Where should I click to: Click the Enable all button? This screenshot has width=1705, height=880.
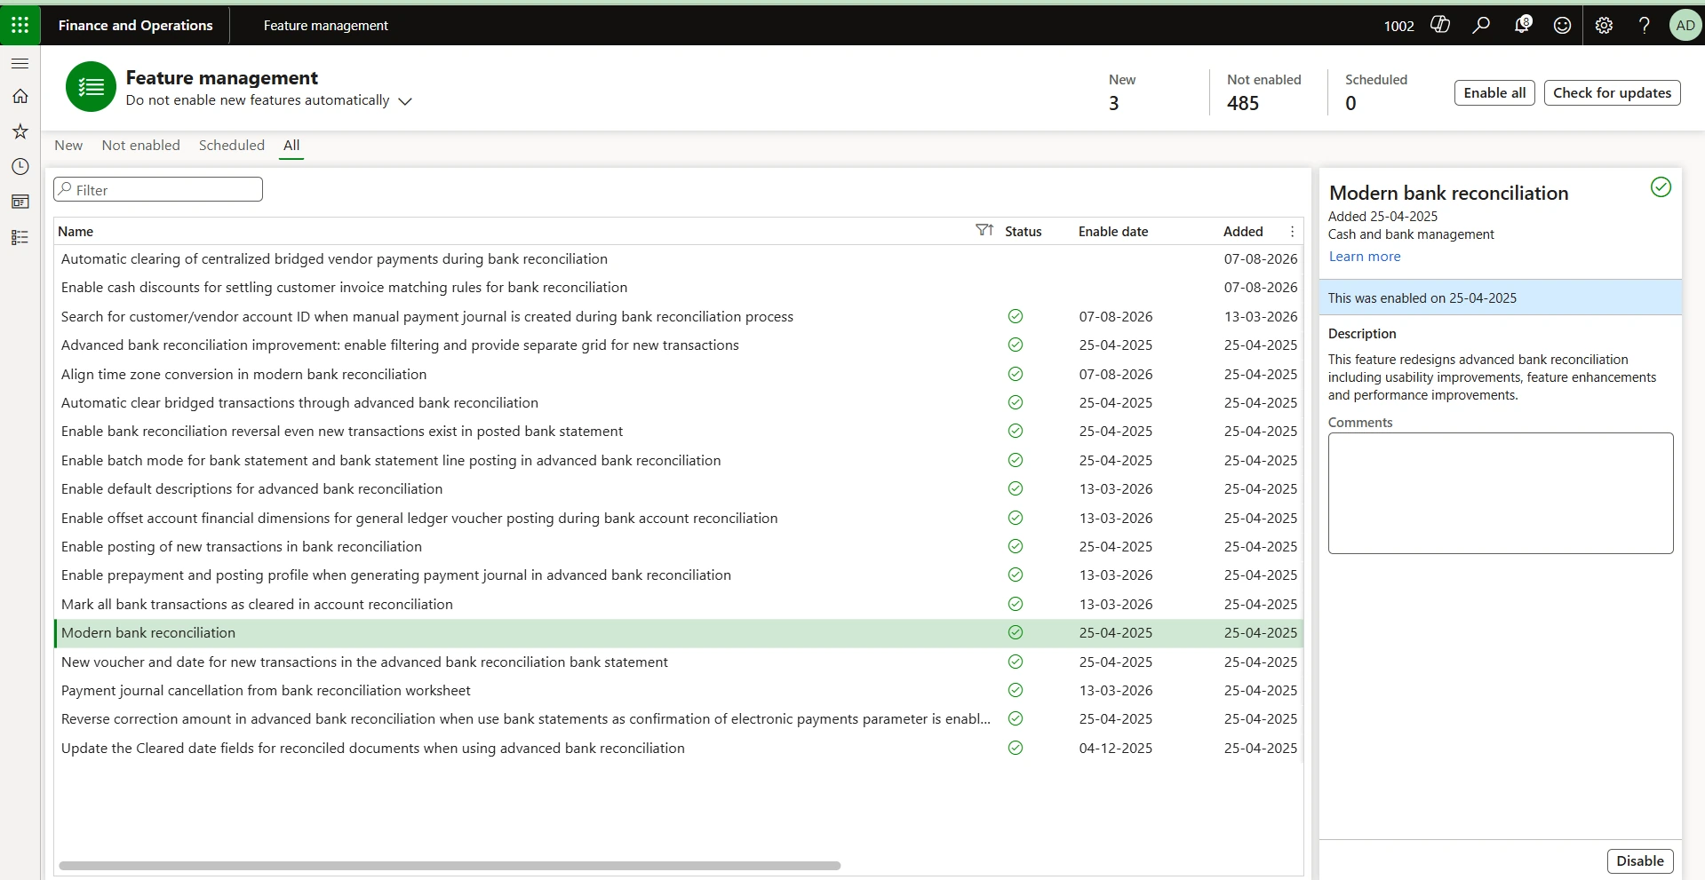(1494, 92)
